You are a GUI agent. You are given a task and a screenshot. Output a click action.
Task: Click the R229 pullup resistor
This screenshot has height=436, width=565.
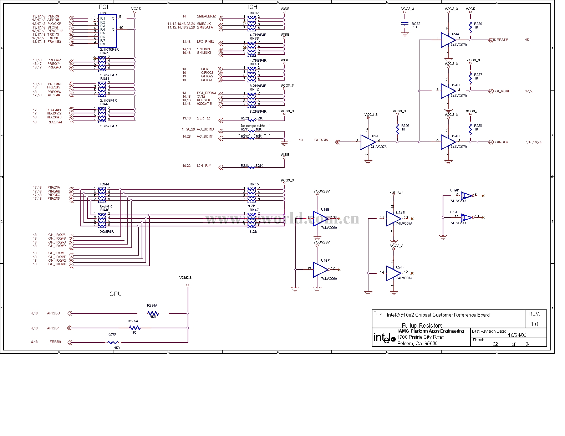397,128
